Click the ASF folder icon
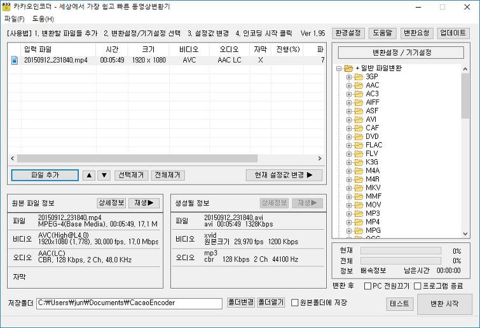 pos(359,111)
